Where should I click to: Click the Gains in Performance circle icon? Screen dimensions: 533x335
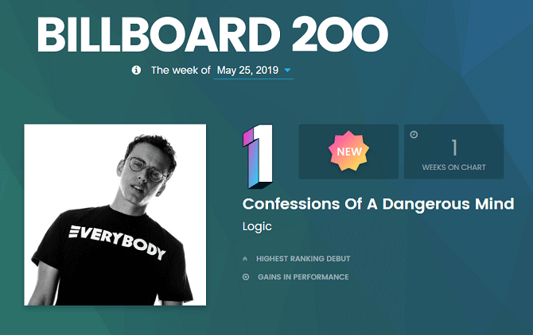tap(246, 277)
